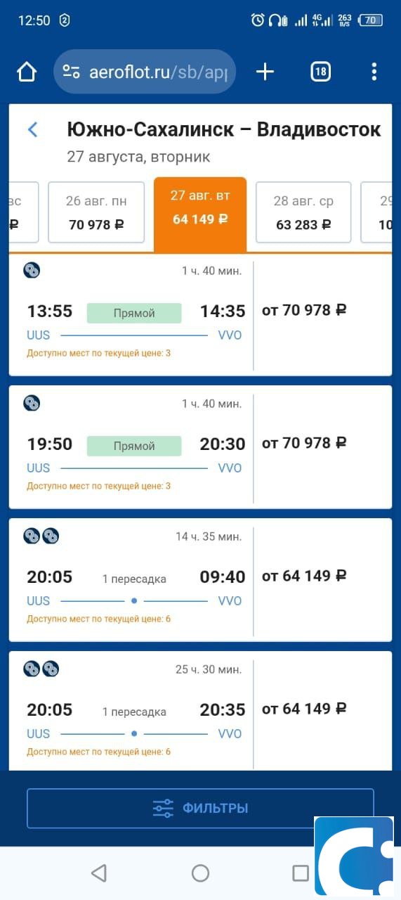Select the 28 авг. ср date tab

[x=303, y=212]
